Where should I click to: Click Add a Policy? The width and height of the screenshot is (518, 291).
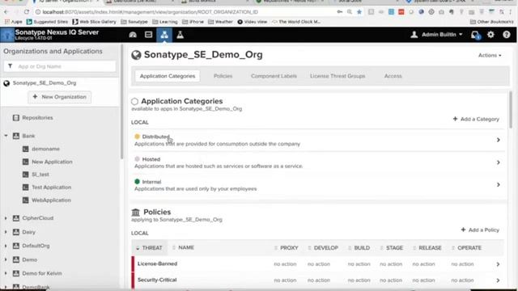coord(480,230)
